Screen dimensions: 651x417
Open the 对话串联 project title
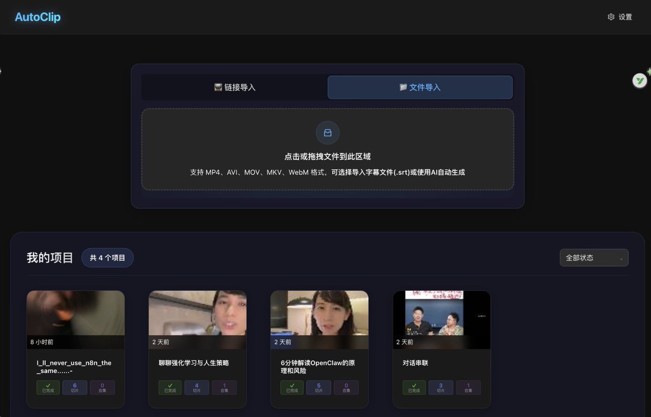tap(415, 363)
